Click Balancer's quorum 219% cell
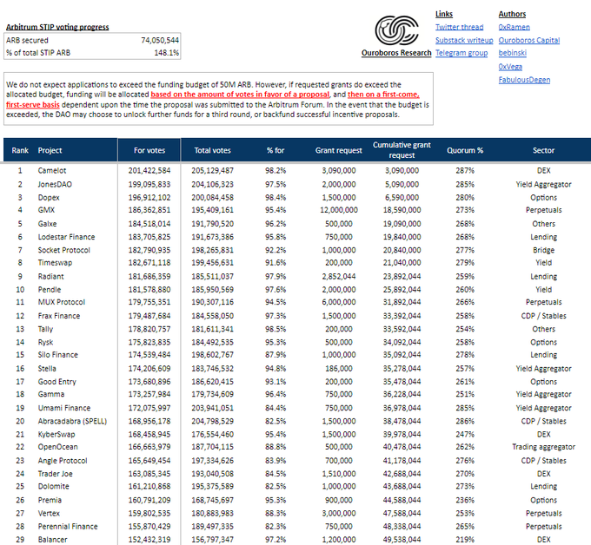The image size is (591, 545). [465, 540]
